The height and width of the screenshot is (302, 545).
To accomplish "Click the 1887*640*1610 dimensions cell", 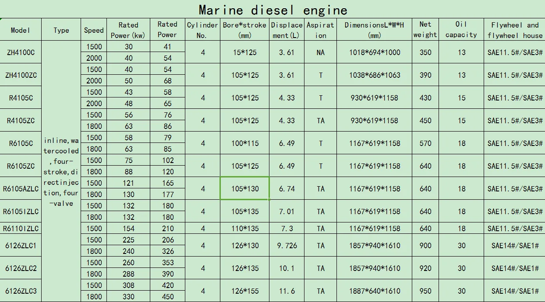I will [x=374, y=291].
